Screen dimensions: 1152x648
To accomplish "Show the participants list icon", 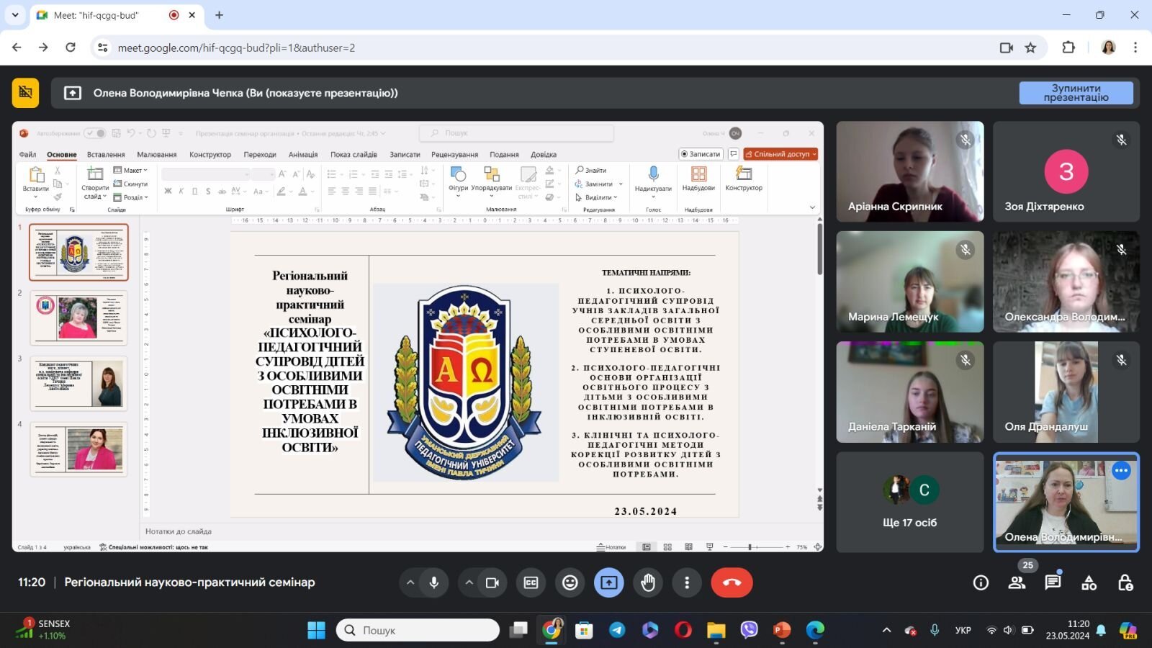I will click(1017, 582).
